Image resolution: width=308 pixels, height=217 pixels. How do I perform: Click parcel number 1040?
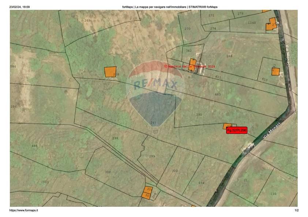tap(252, 23)
